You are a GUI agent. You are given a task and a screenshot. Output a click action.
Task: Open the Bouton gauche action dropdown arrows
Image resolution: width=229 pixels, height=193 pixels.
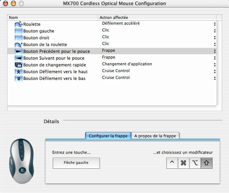(215, 31)
